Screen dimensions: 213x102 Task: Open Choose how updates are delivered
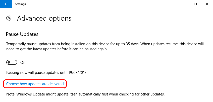click(35, 84)
